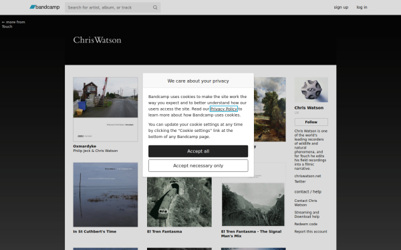Image resolution: width=401 pixels, height=250 pixels.
Task: Click the Bandcamp logo
Action: click(45, 7)
